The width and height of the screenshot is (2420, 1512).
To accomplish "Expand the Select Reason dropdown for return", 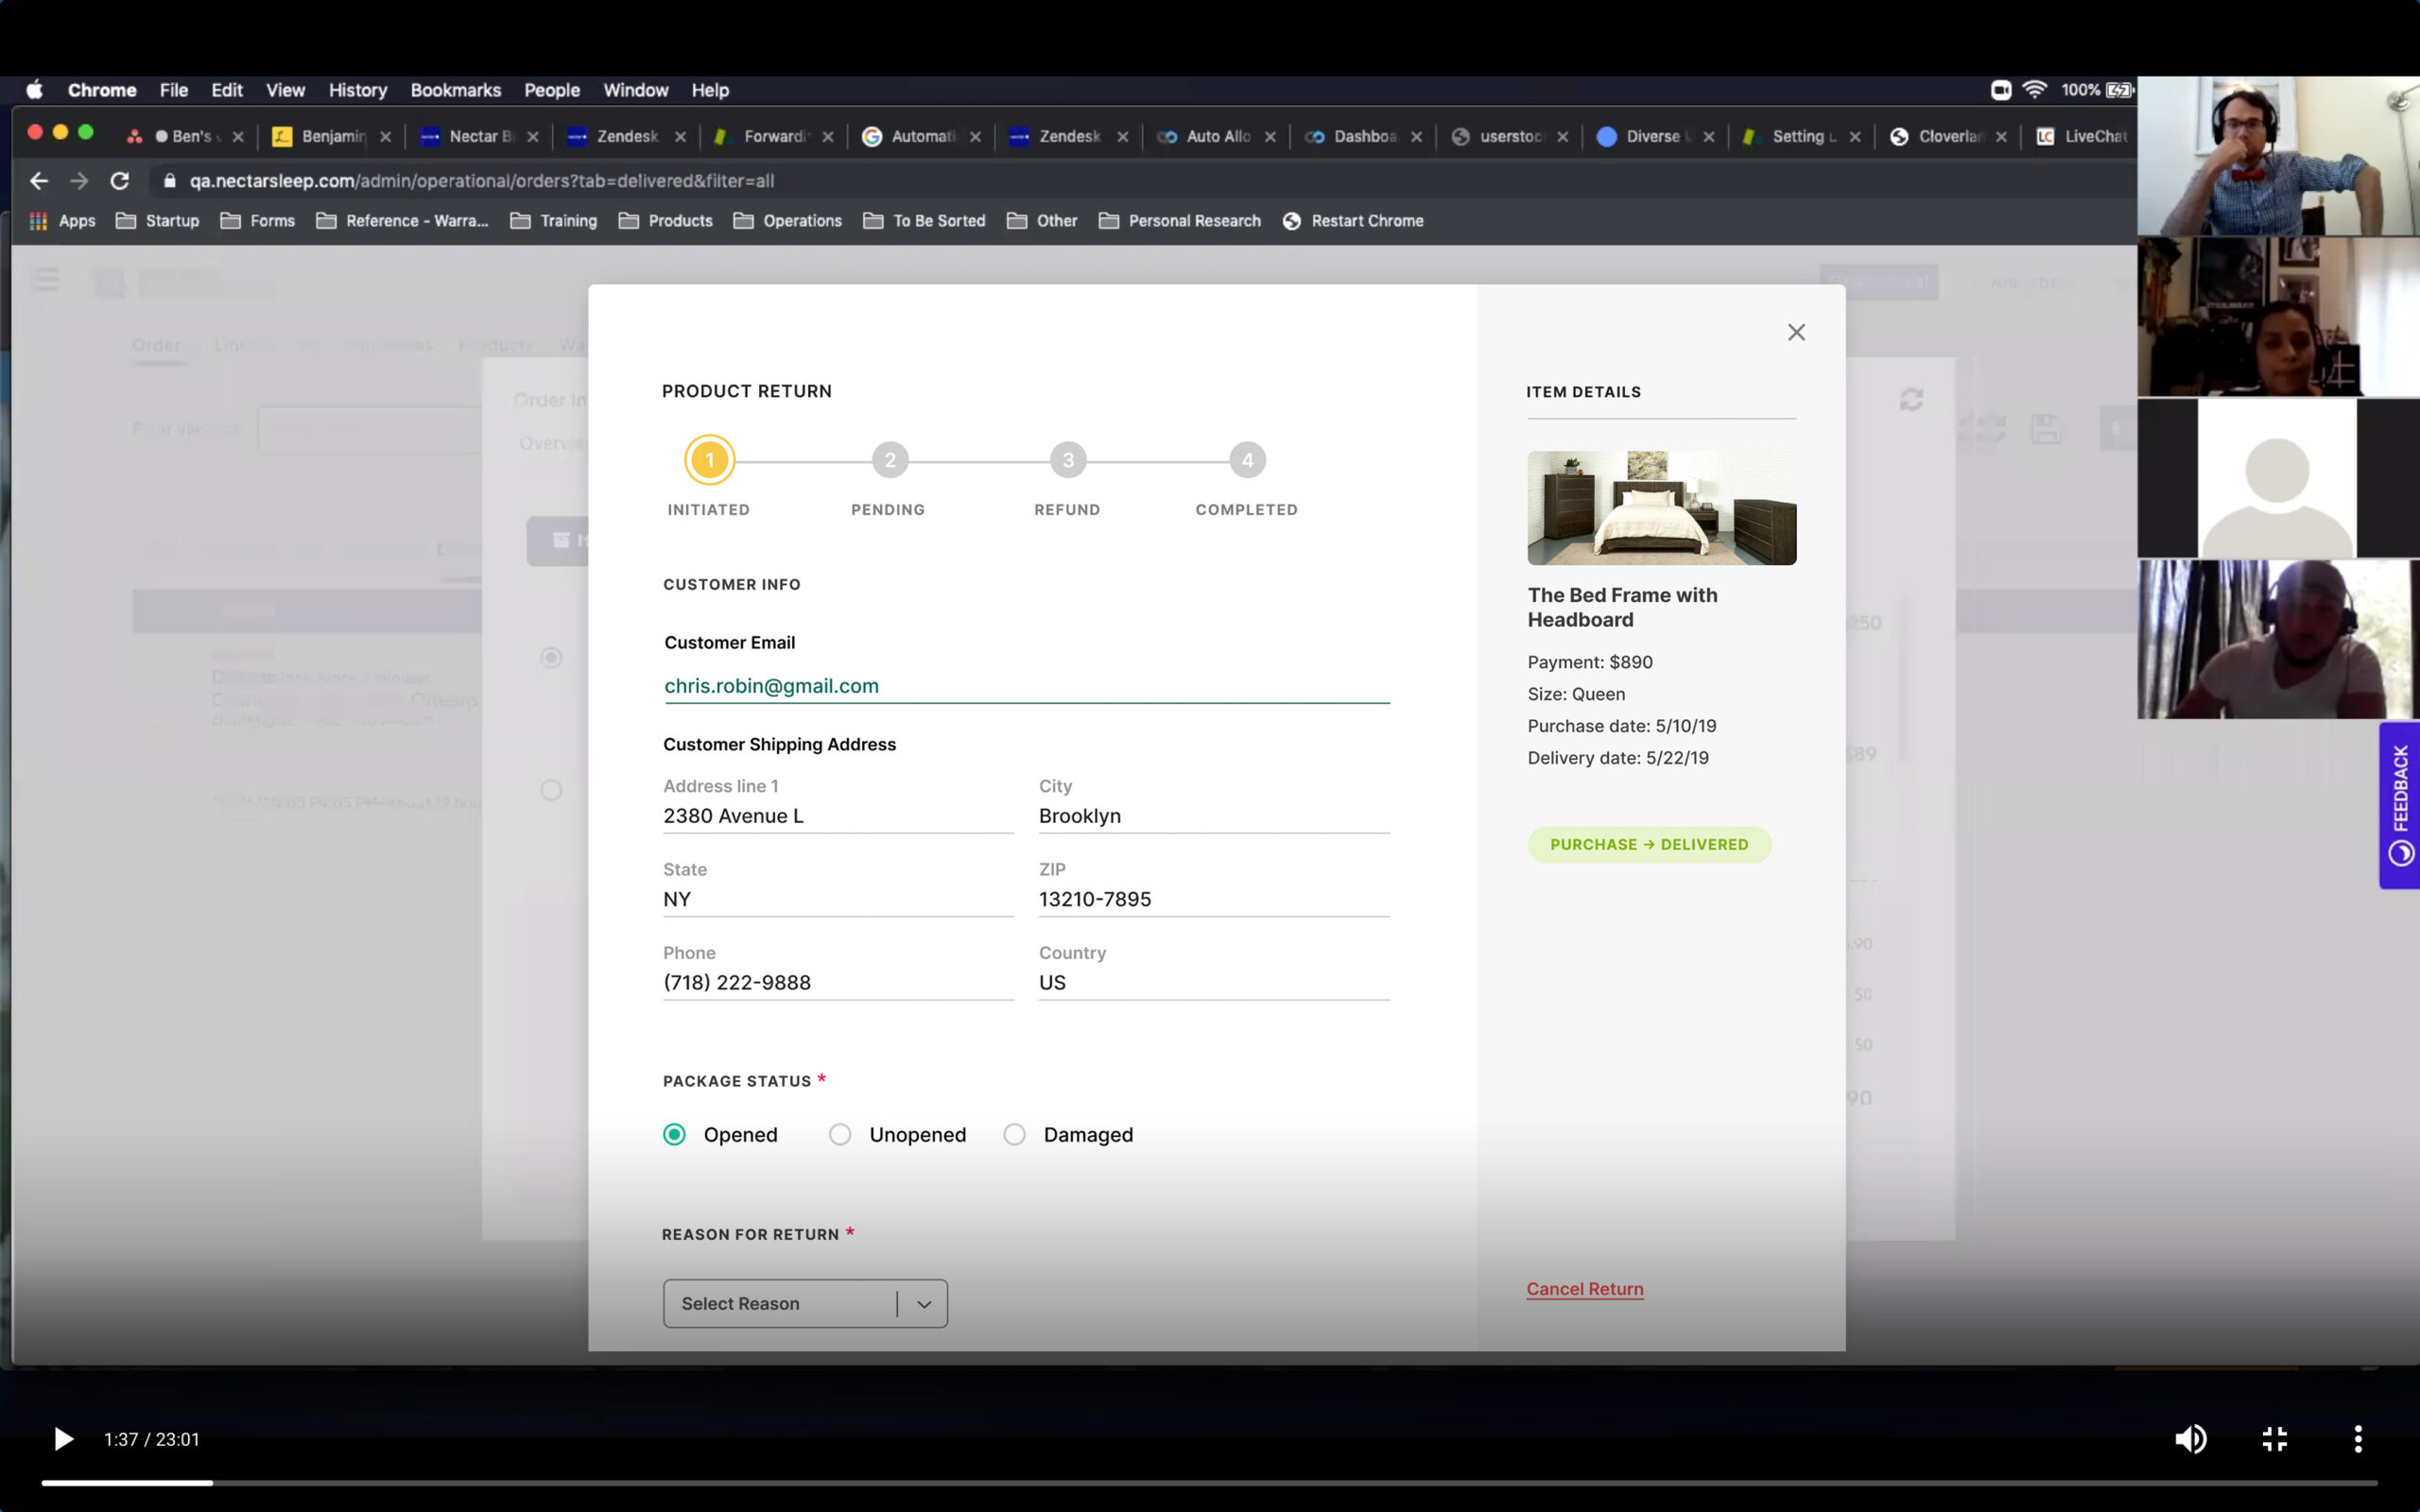I will (804, 1303).
